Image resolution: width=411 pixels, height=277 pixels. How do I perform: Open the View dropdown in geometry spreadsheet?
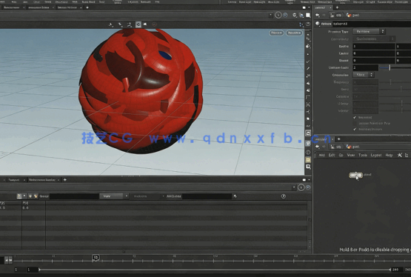114,196
